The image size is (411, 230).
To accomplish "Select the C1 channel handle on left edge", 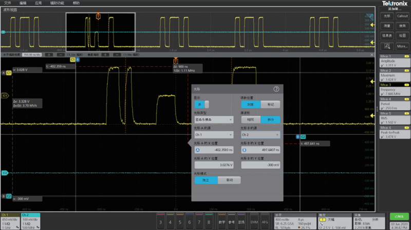I will pyautogui.click(x=5, y=95).
